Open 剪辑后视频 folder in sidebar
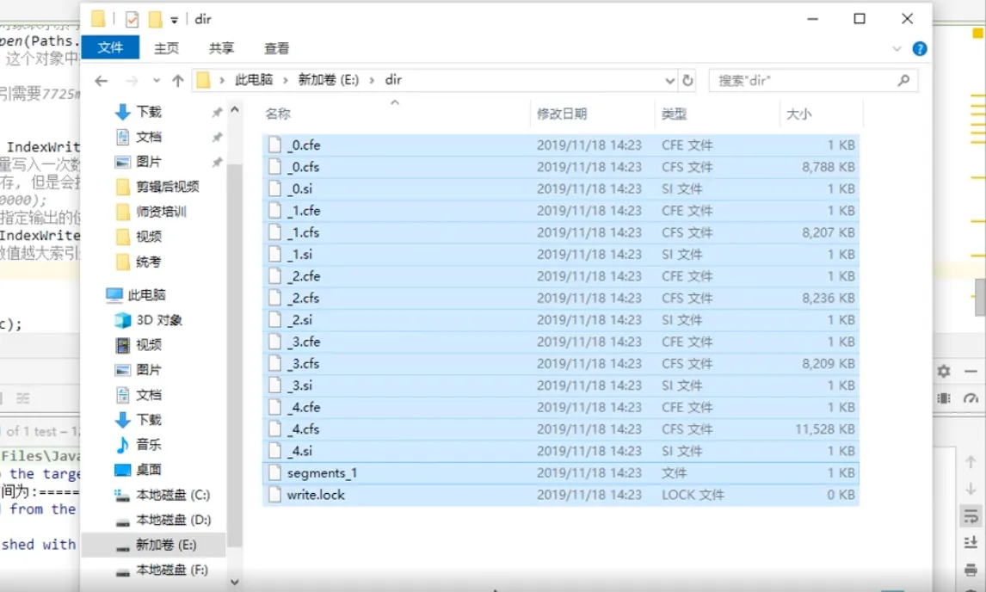The image size is (986, 592). coord(167,187)
